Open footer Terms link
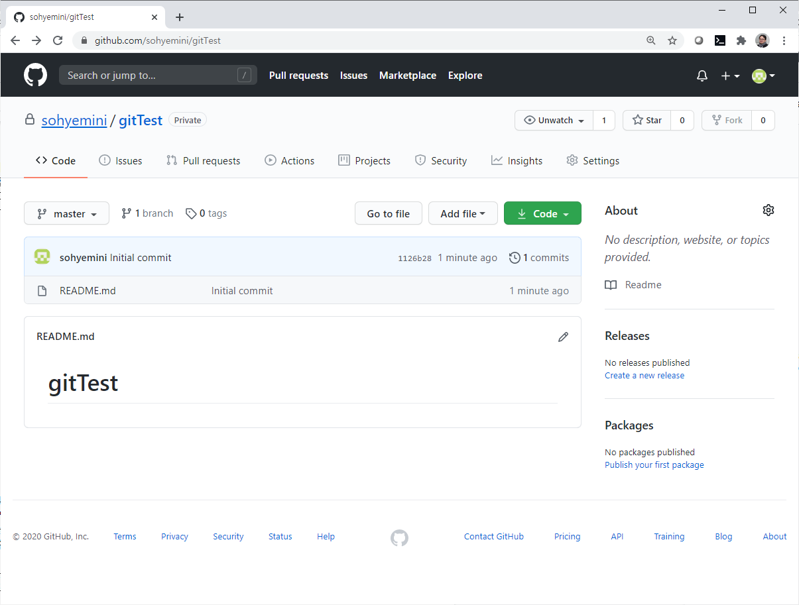The width and height of the screenshot is (799, 605). coord(125,537)
